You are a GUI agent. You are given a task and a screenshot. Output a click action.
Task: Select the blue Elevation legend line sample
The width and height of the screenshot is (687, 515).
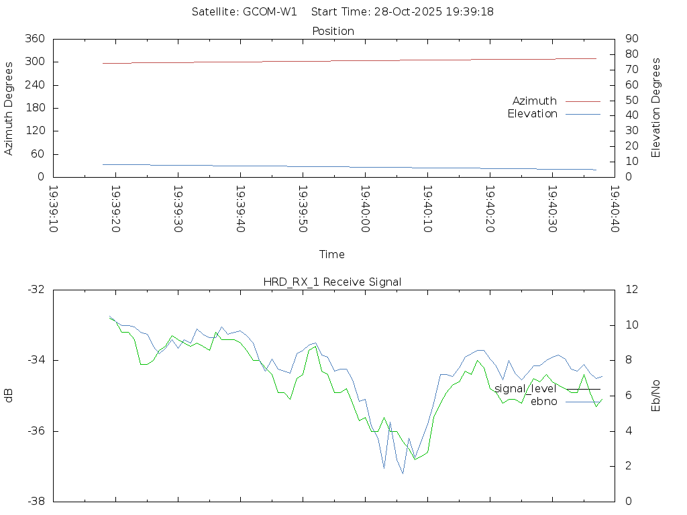click(582, 114)
